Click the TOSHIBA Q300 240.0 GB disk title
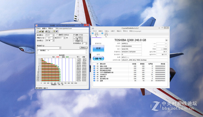 (x=130, y=40)
